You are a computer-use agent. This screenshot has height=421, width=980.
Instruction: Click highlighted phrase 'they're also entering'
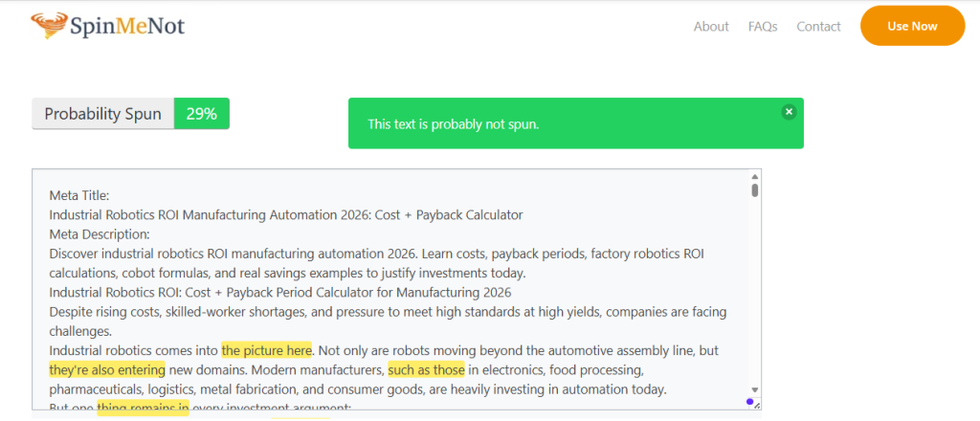coord(107,369)
